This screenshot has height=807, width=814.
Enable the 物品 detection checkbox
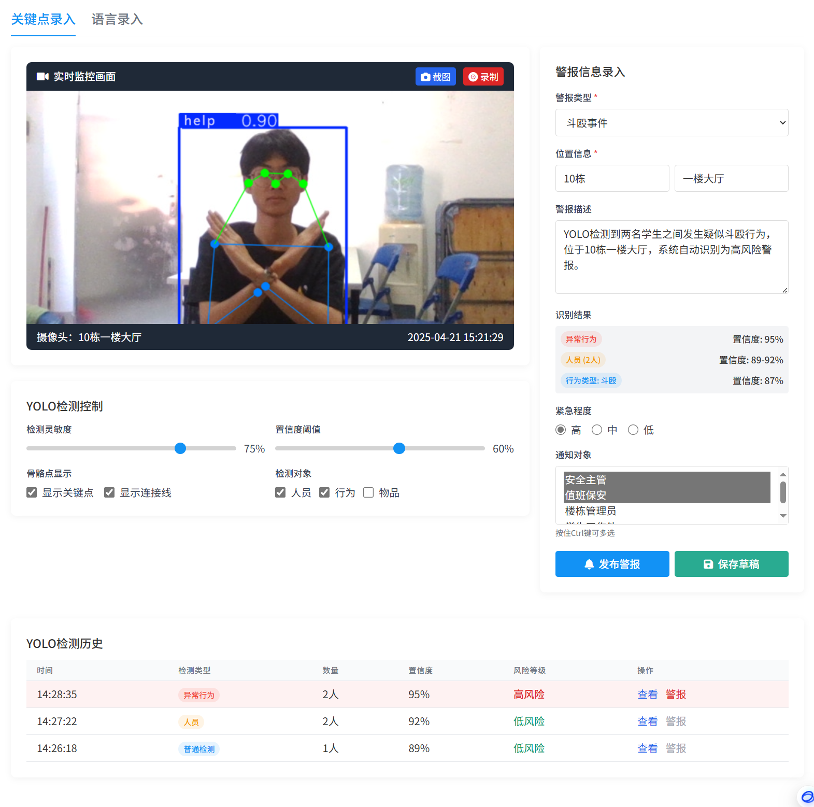[x=368, y=492]
